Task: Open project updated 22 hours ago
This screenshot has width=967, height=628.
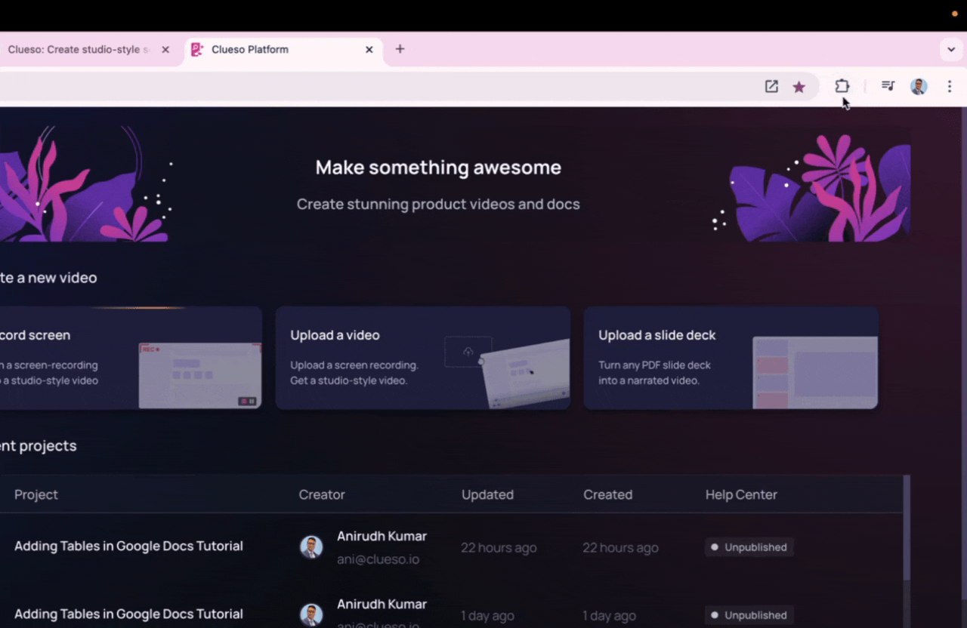Action: tap(128, 546)
